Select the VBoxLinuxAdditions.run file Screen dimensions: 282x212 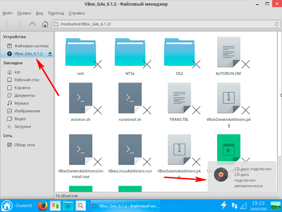point(130,152)
